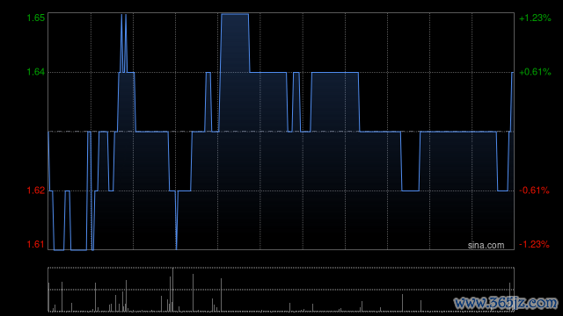The image size is (563, 316).
Task: Open the sina.com watermark link
Action: [x=486, y=246]
